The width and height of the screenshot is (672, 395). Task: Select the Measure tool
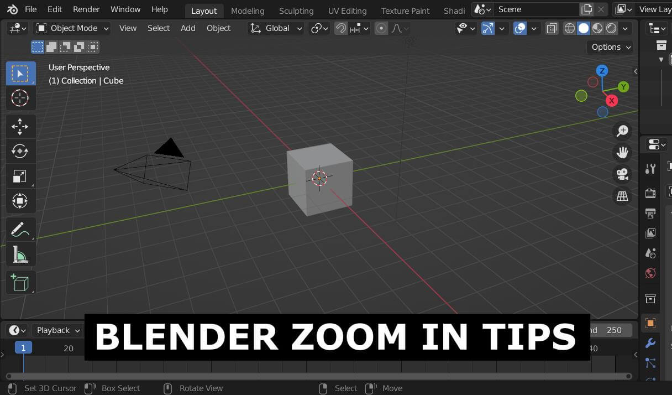(20, 254)
